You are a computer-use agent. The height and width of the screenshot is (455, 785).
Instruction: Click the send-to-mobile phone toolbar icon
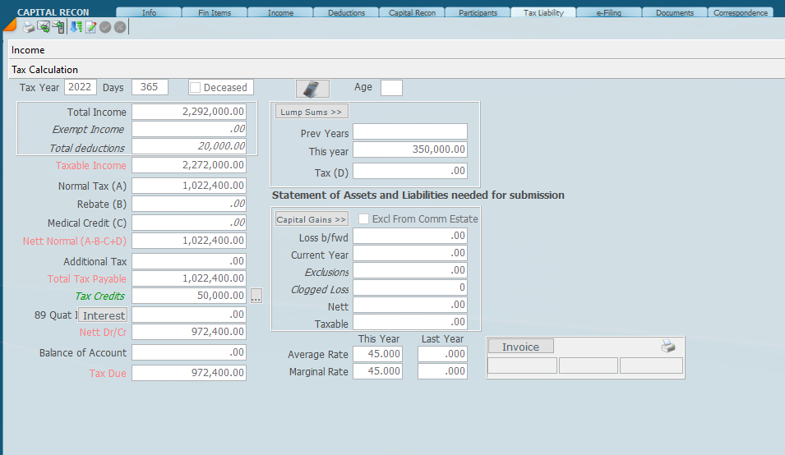pos(58,27)
